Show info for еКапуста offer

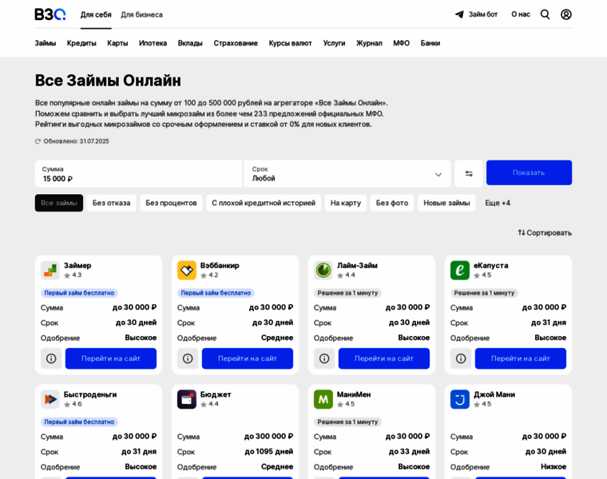461,358
